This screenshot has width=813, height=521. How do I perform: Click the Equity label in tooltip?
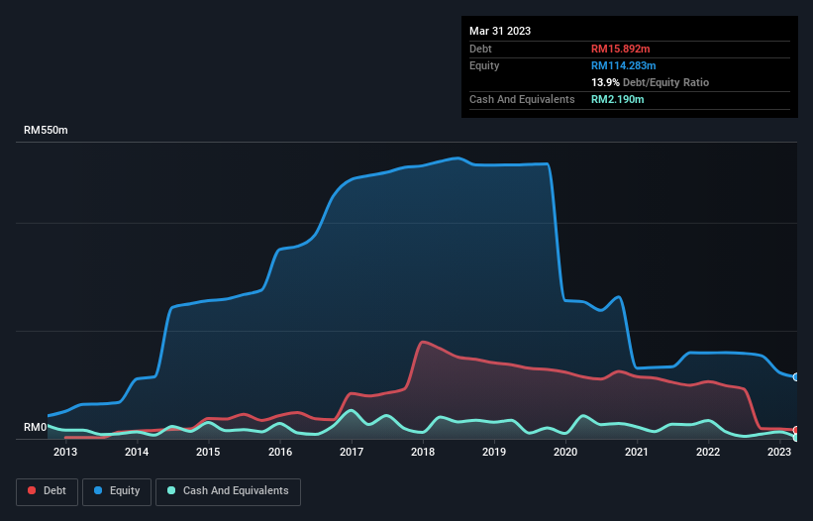point(484,65)
